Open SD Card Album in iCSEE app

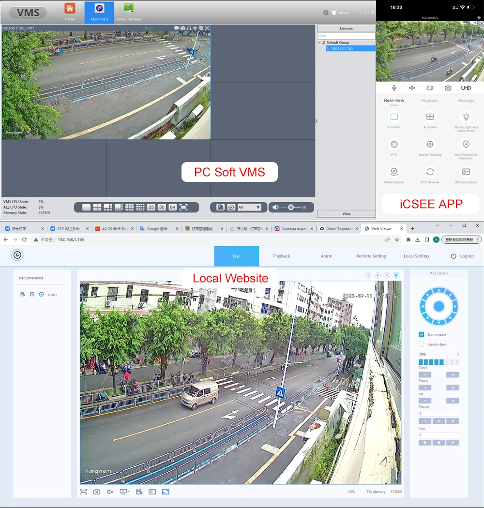(466, 175)
